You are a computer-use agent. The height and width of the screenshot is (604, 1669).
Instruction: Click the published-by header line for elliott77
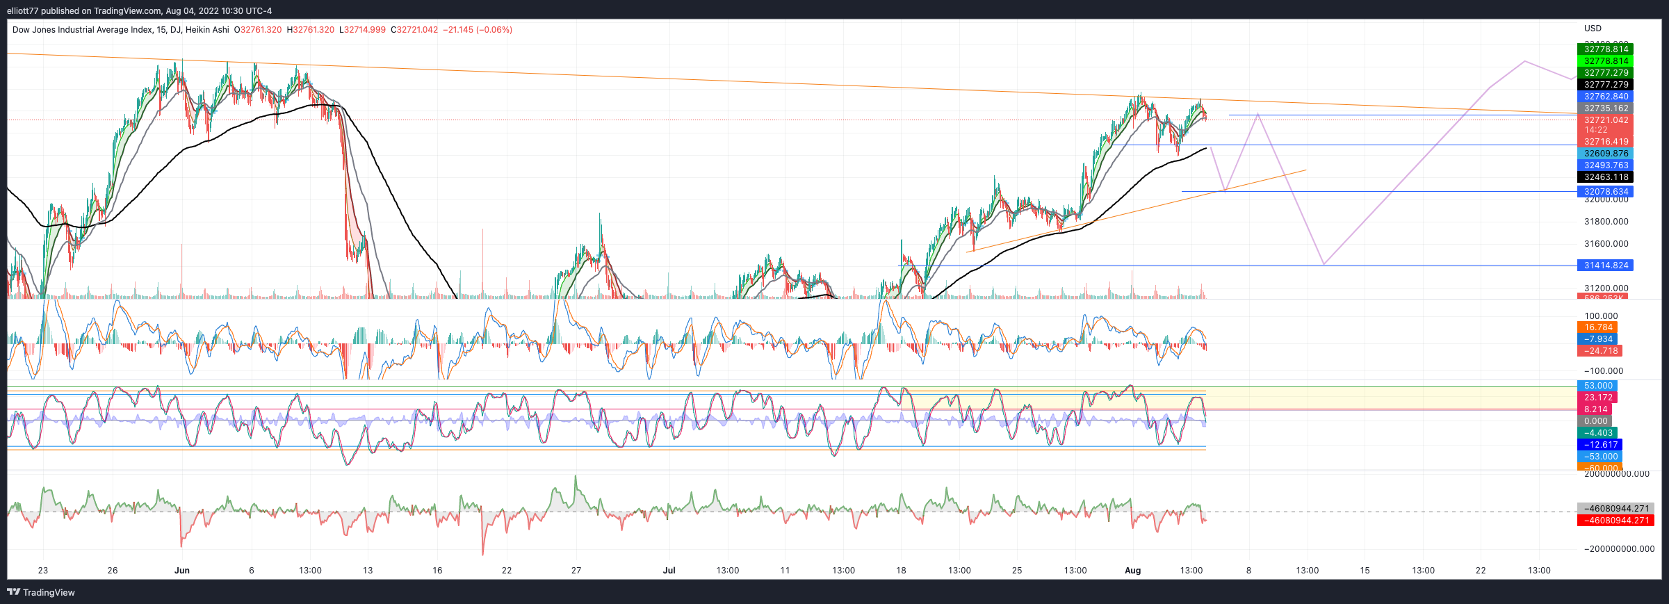click(140, 10)
